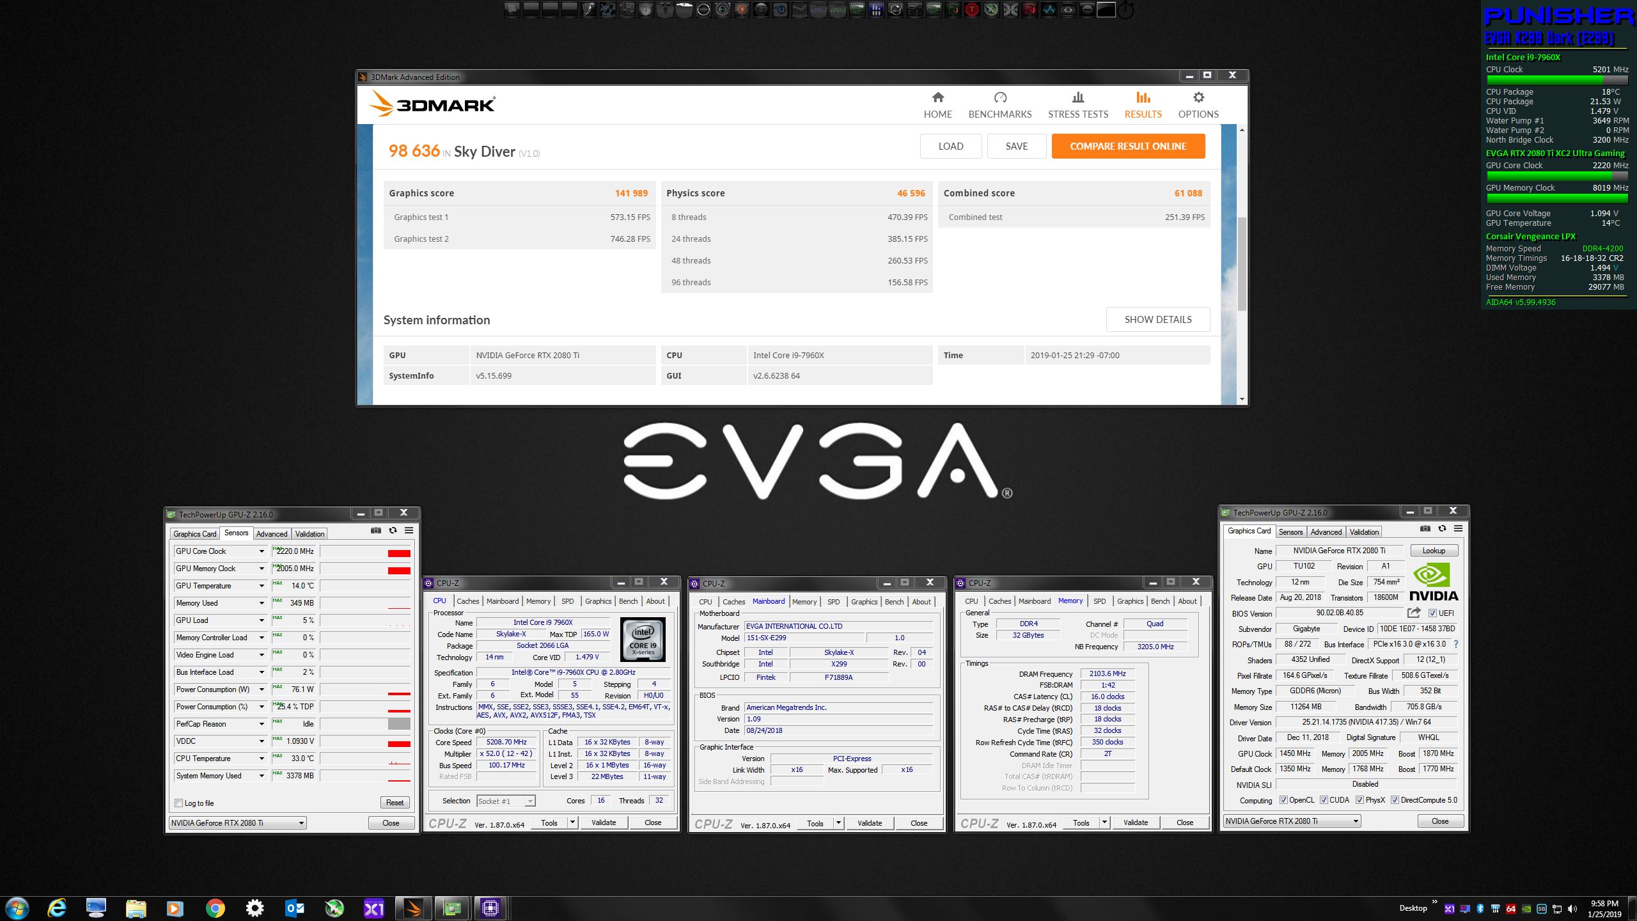The width and height of the screenshot is (1637, 921).
Task: Open the Home section in 3DMark
Action: click(937, 106)
